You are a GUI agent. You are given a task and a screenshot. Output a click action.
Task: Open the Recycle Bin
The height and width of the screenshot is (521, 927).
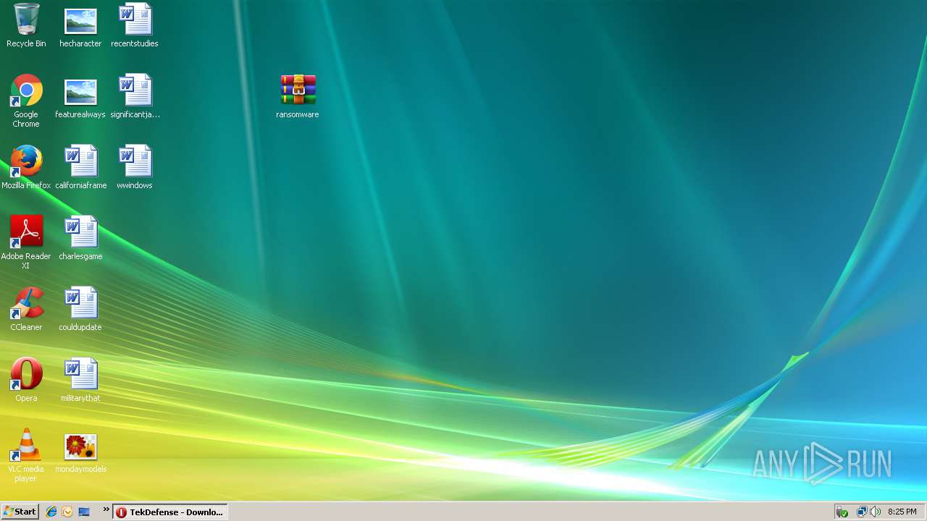pyautogui.click(x=26, y=25)
